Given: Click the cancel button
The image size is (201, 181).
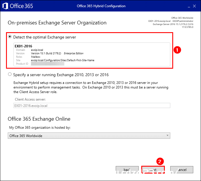Looking at the screenshot, I should pos(181,170).
